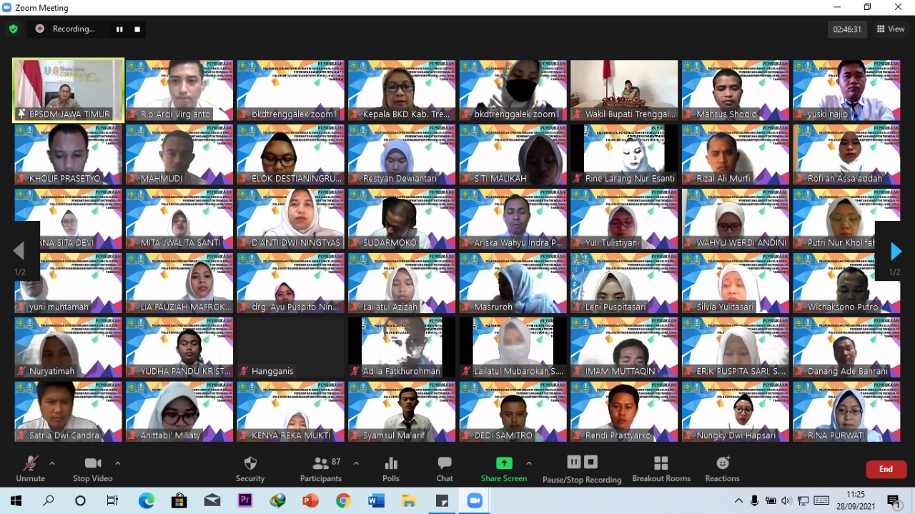Expand video options arrow beside Stop Video
The height and width of the screenshot is (514, 915).
pos(118,463)
